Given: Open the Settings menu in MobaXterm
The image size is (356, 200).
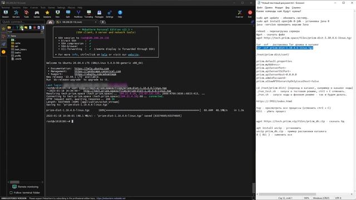Looking at the screenshot, I should (61, 7).
